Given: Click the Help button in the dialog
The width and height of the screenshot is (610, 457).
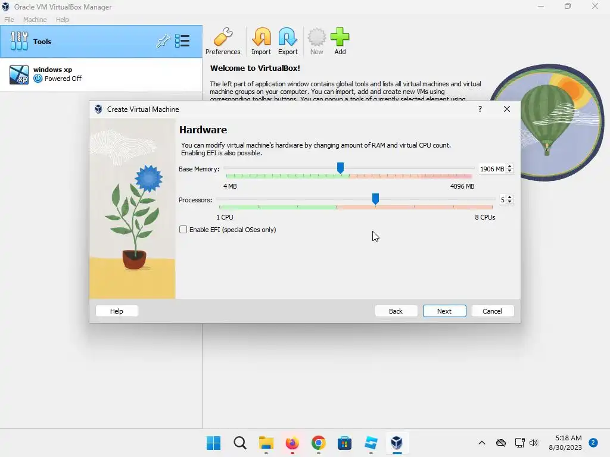Looking at the screenshot, I should pyautogui.click(x=117, y=311).
